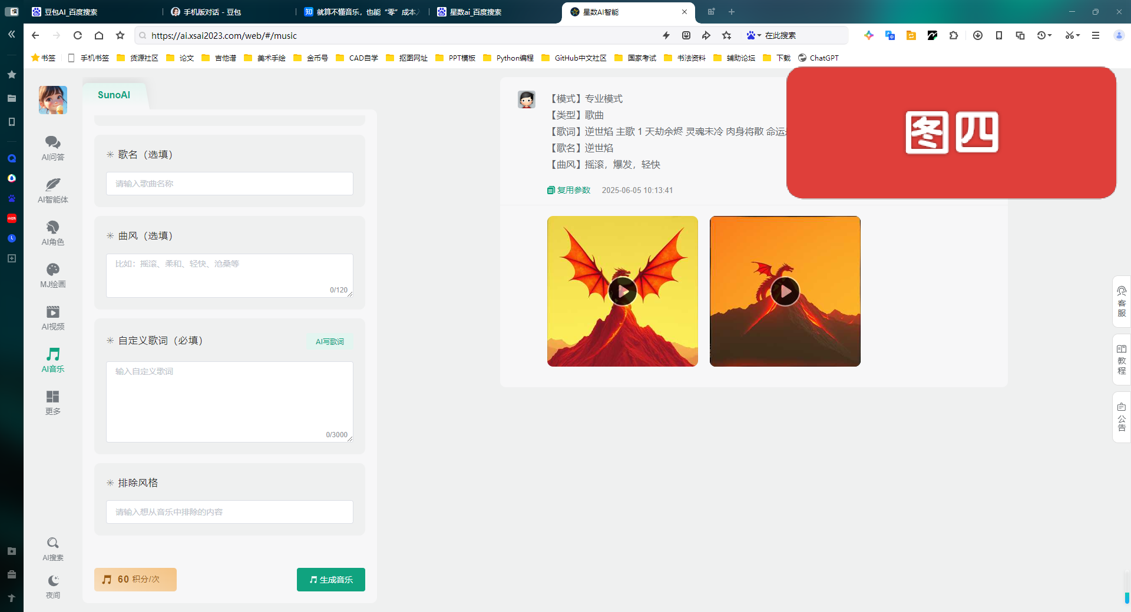Open the AI问答 chat section
Image resolution: width=1131 pixels, height=612 pixels.
[x=53, y=148]
